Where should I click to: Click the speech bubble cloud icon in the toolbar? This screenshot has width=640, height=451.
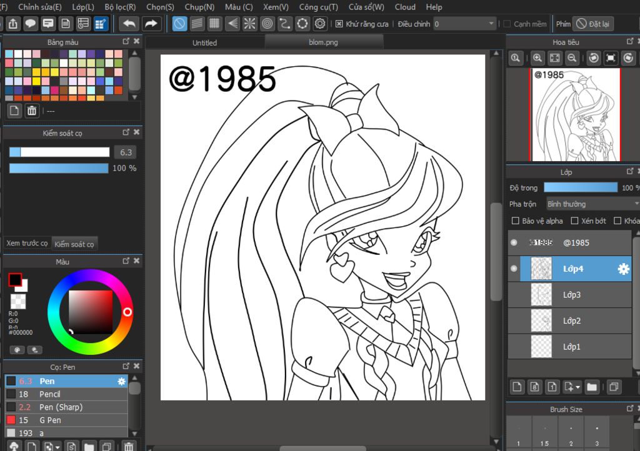pyautogui.click(x=31, y=24)
